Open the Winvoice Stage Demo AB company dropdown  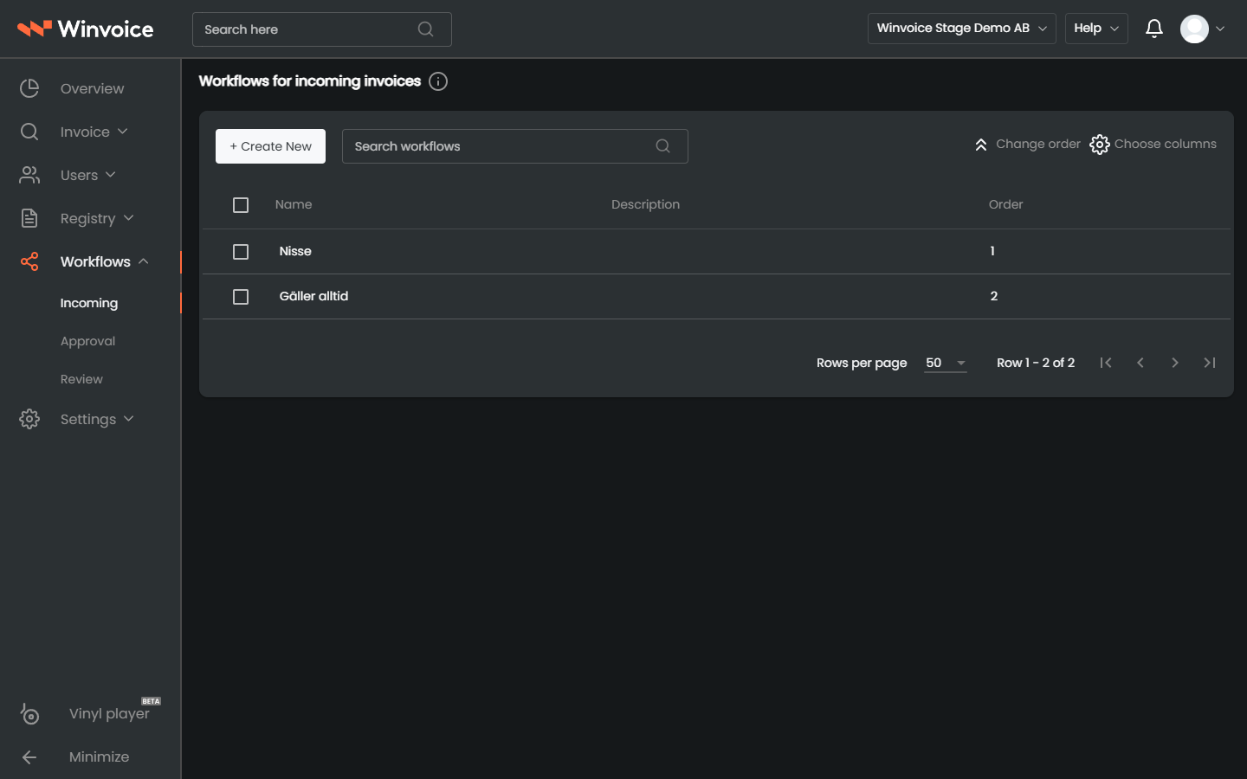(x=961, y=29)
